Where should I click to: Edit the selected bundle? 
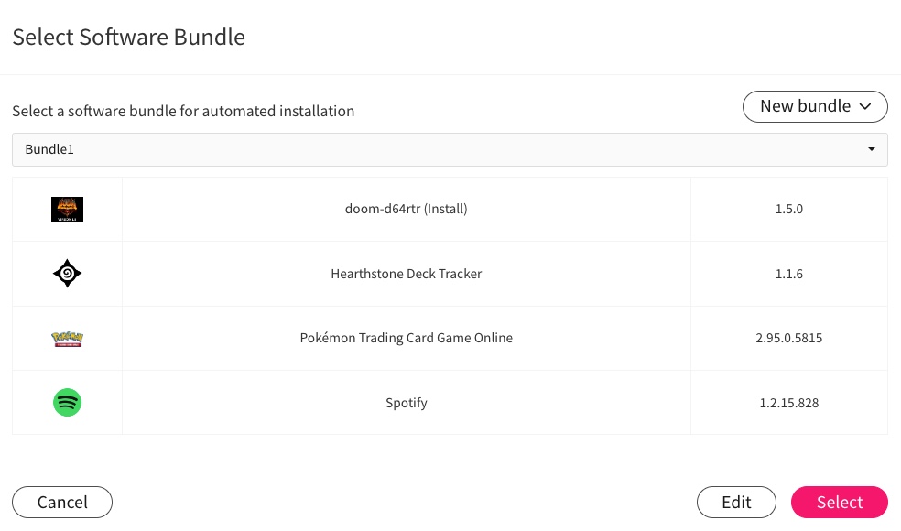click(x=736, y=503)
